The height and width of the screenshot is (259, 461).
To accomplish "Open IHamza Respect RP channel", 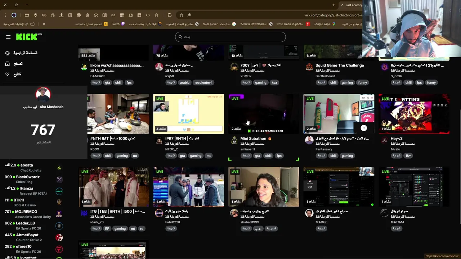I will [33, 191].
